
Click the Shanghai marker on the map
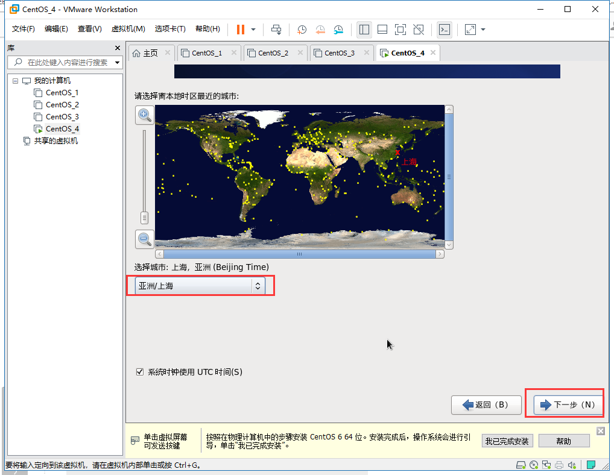pos(398,153)
